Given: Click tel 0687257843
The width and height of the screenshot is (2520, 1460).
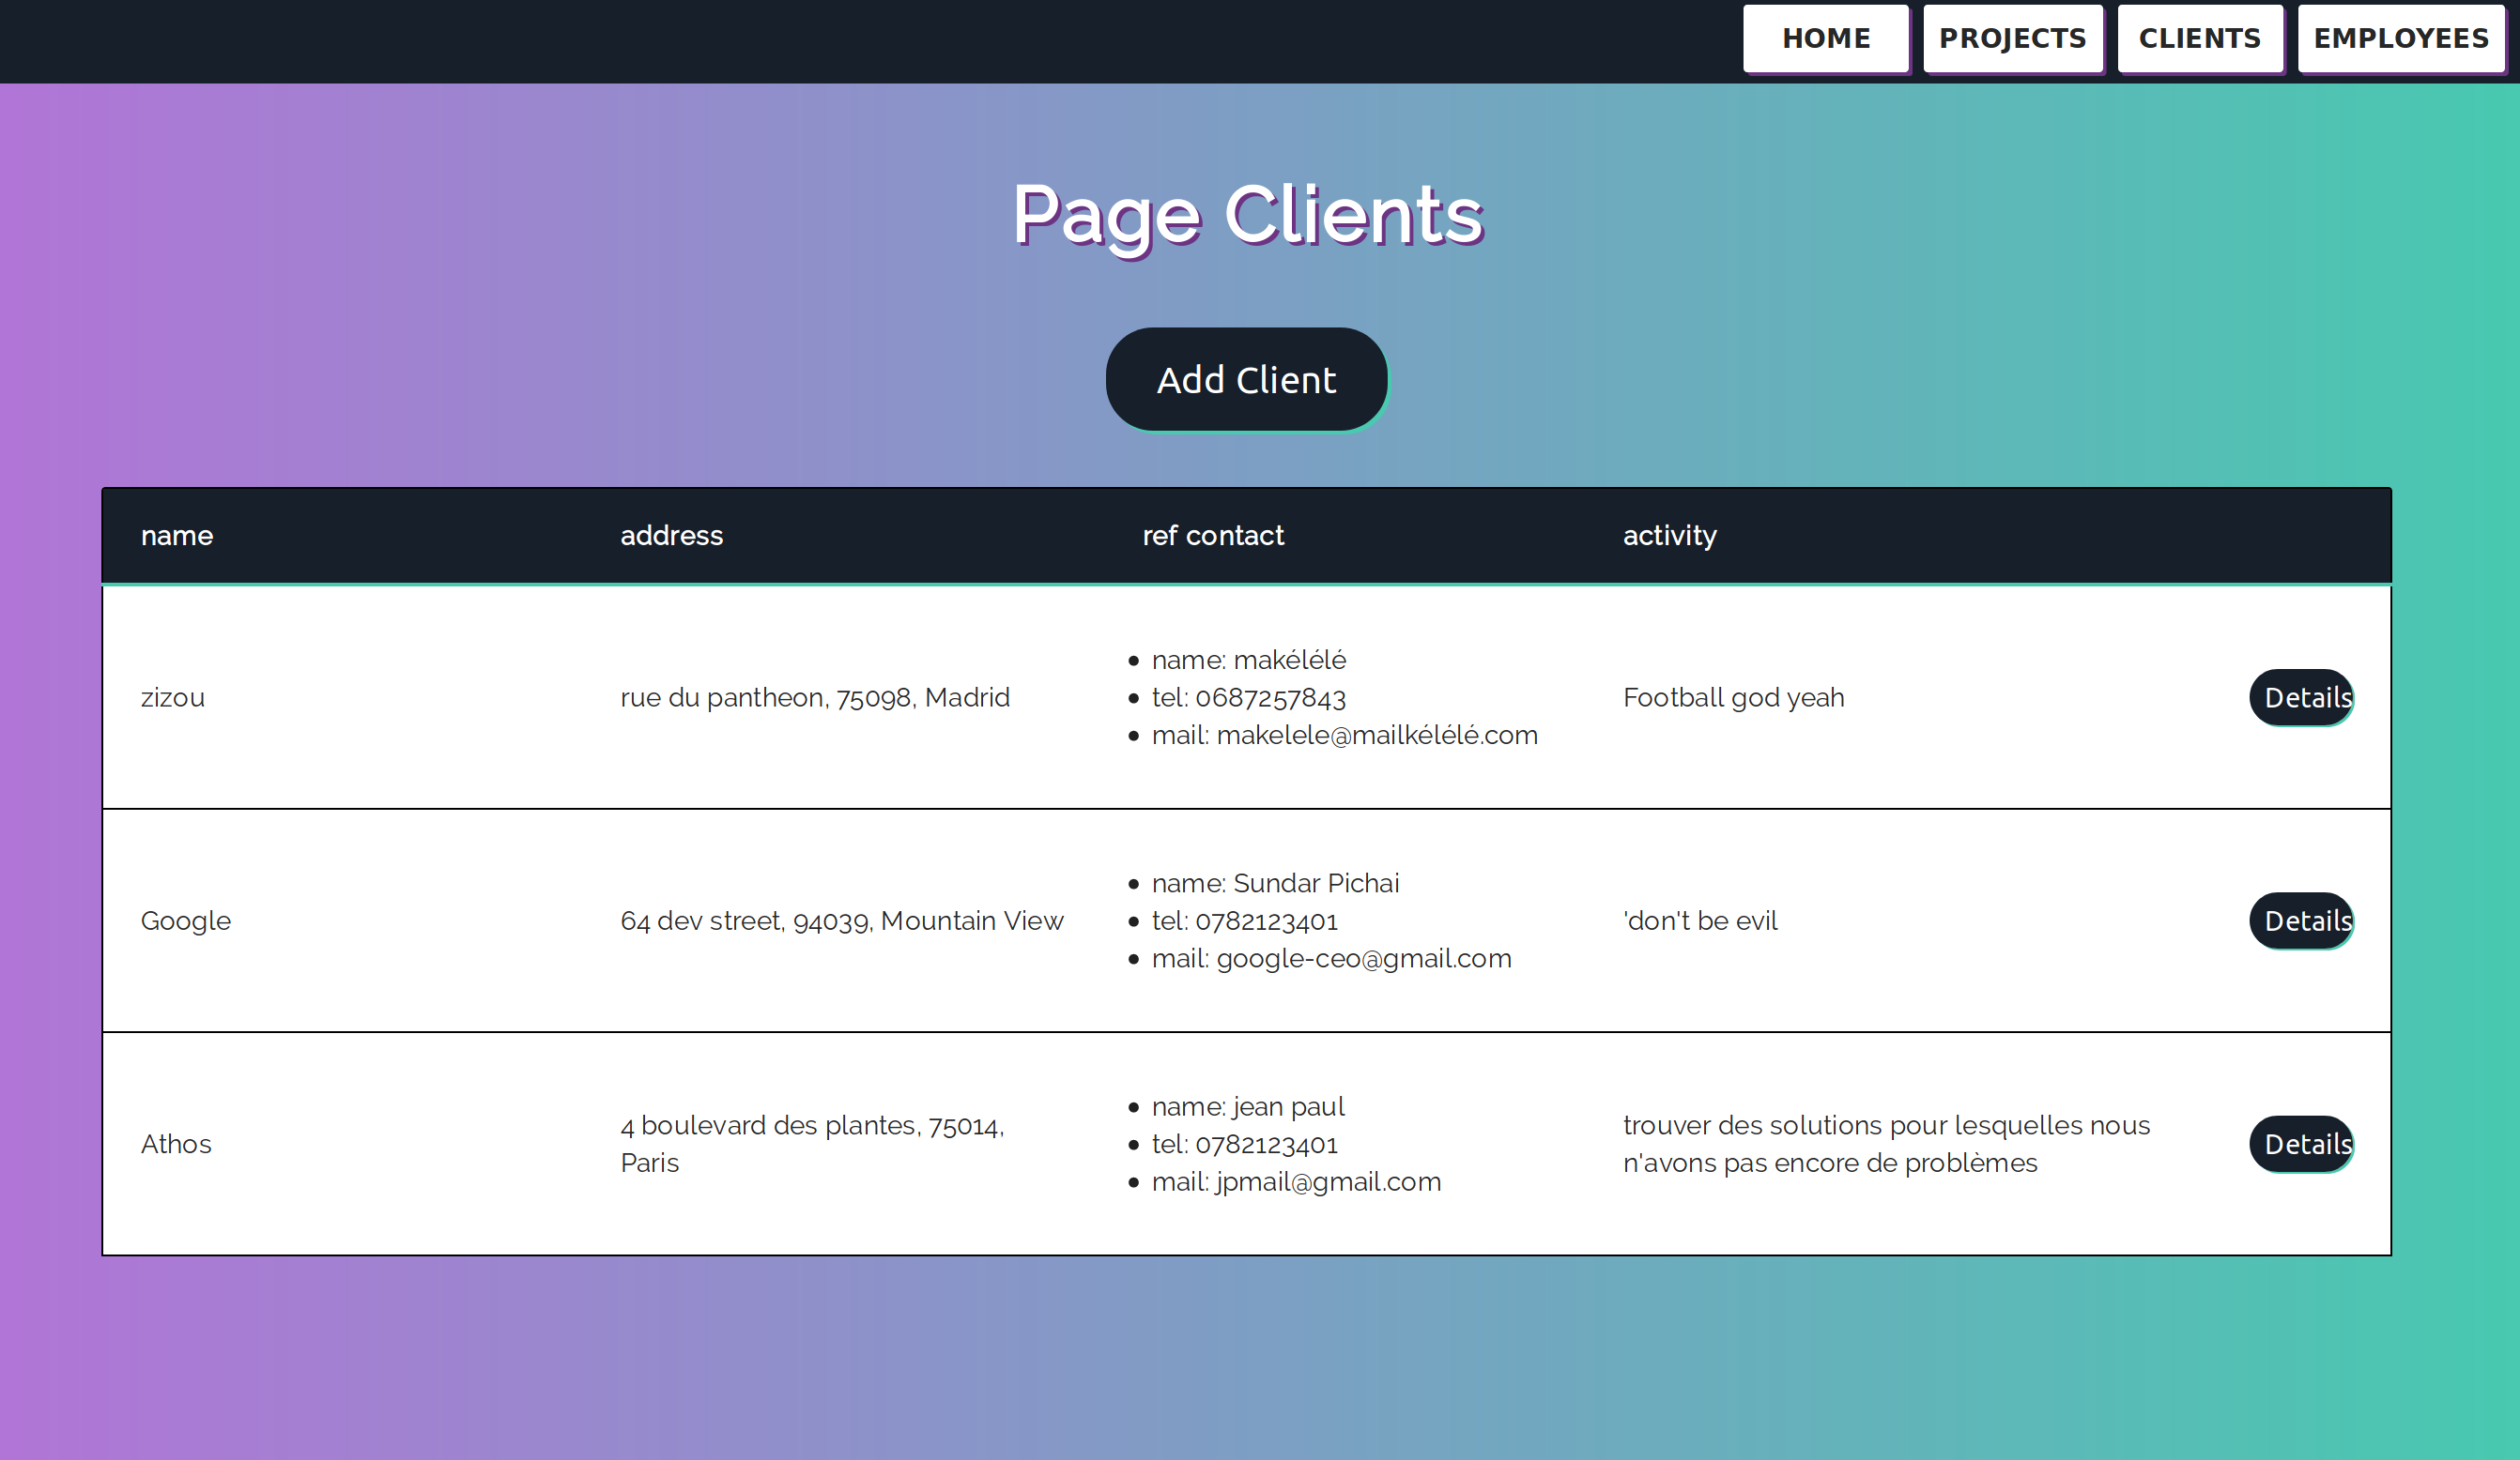Looking at the screenshot, I should (1249, 697).
